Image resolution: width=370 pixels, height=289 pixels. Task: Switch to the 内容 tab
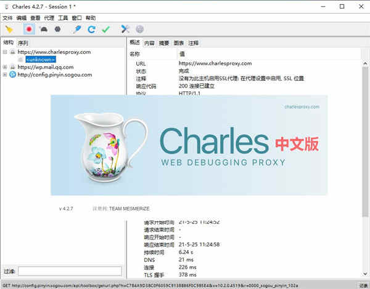[x=149, y=43]
